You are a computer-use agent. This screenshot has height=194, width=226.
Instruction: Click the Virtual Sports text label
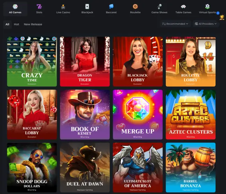pyautogui.click(x=207, y=13)
